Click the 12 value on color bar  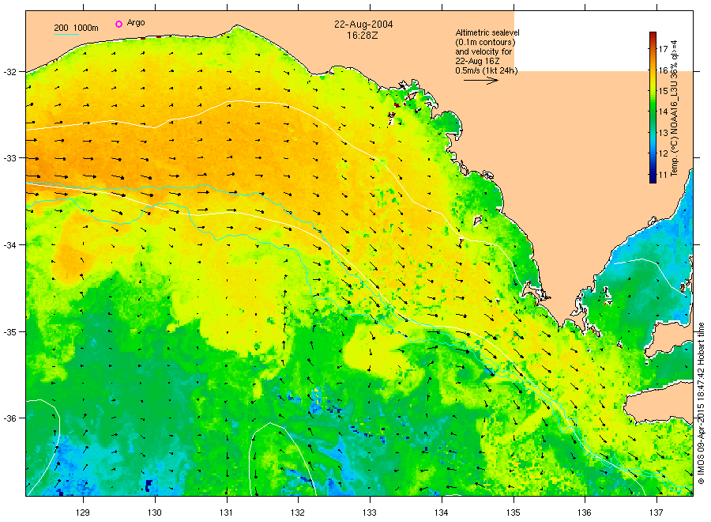663,154
